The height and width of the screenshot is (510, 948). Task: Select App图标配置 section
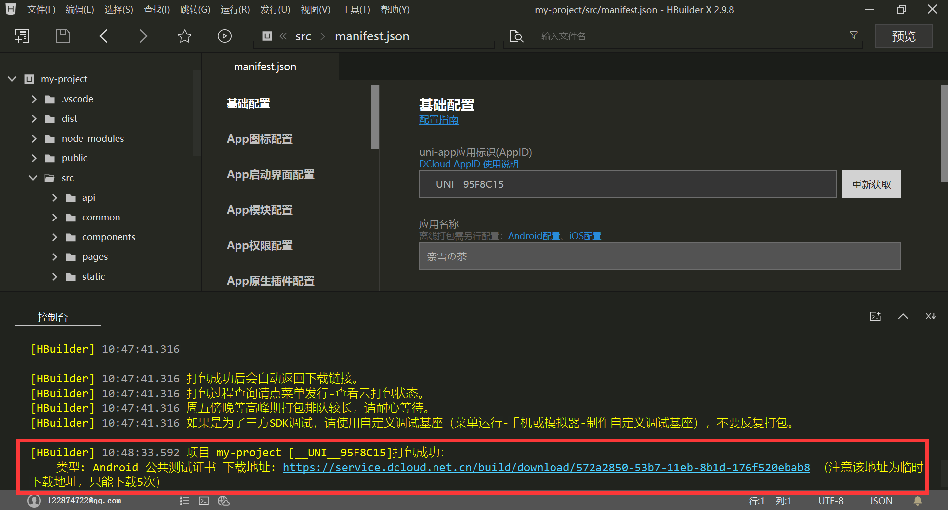click(x=260, y=139)
